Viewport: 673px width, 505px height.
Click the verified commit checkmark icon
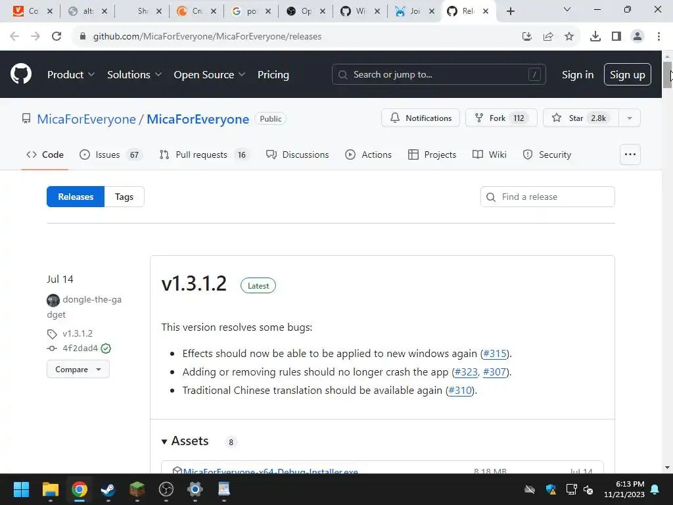106,349
